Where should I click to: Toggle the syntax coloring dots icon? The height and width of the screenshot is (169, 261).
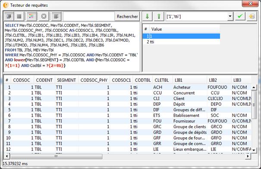tap(31, 16)
